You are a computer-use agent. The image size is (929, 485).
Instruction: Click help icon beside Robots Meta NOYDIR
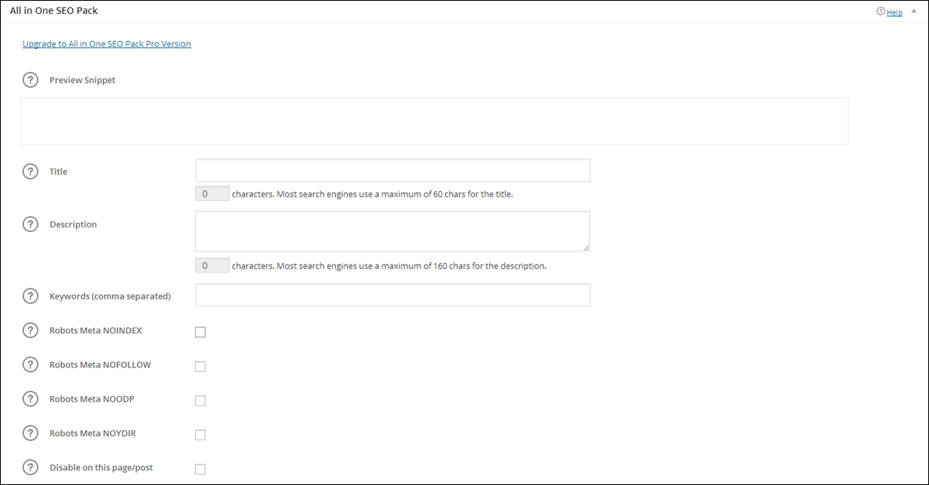[x=30, y=433]
